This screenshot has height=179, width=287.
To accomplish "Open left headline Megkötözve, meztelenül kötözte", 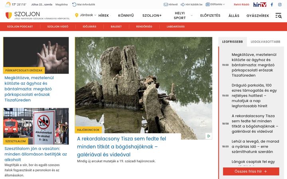I will coord(29,89).
